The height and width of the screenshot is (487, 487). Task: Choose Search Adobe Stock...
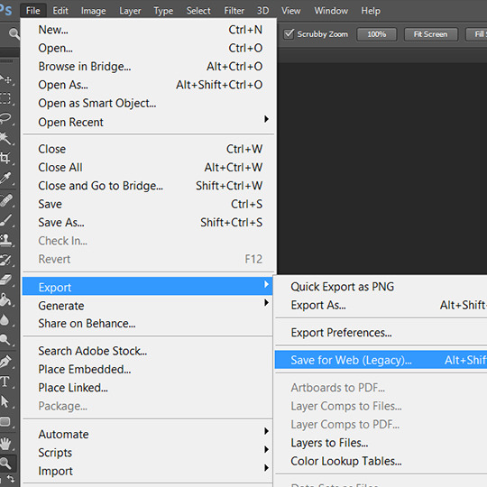click(148, 351)
